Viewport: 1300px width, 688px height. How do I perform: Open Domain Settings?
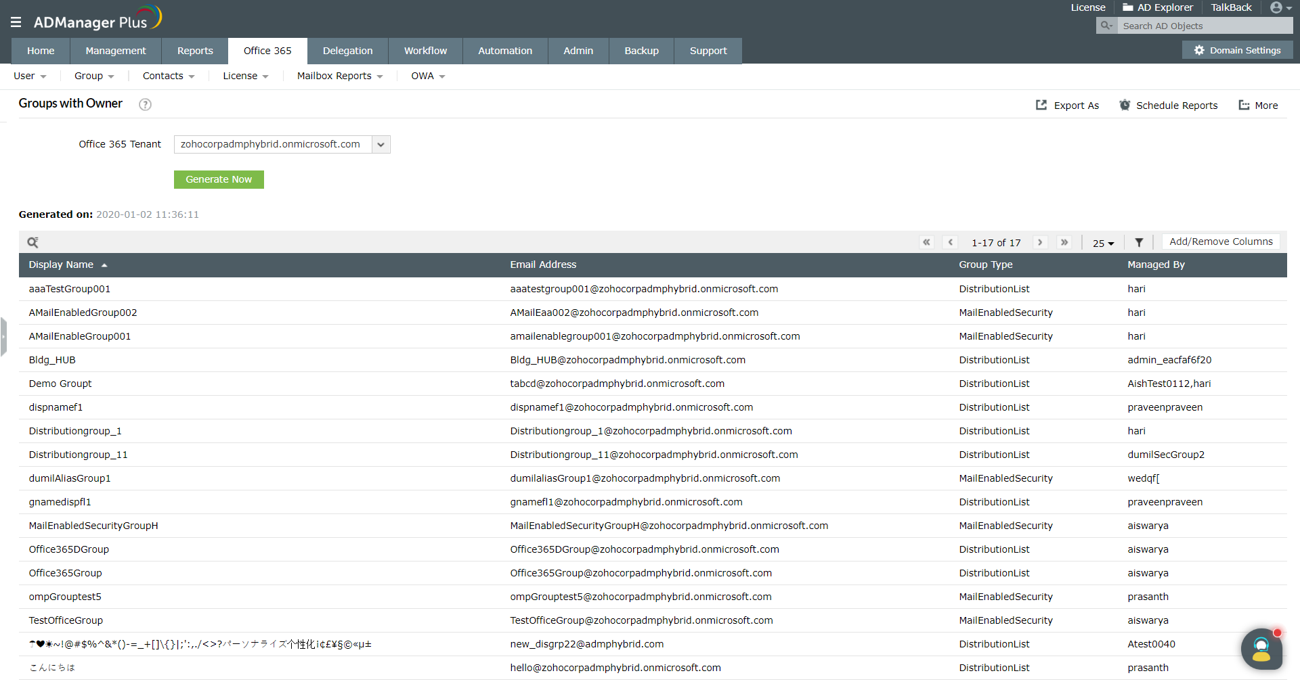pos(1237,50)
